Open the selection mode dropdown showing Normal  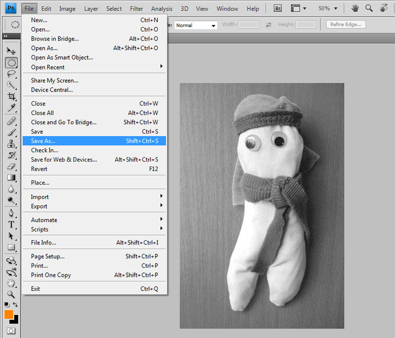[x=196, y=25]
